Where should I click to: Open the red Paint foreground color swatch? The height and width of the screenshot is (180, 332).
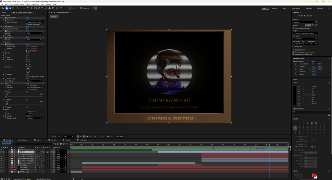(x=314, y=175)
